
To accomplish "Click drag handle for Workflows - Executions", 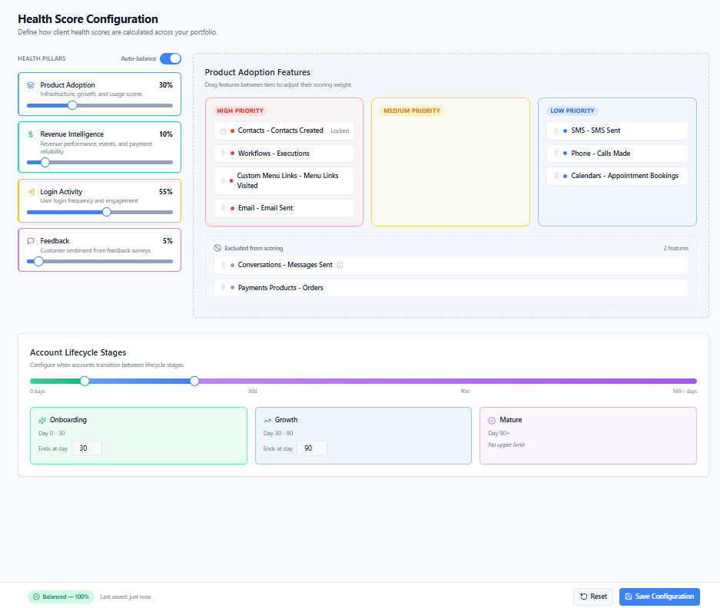I will coord(223,154).
